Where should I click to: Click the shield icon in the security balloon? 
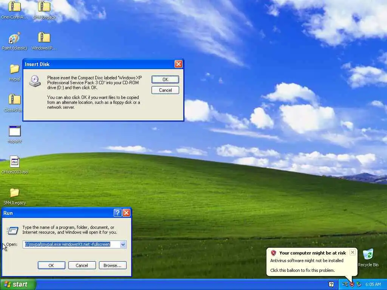[273, 253]
